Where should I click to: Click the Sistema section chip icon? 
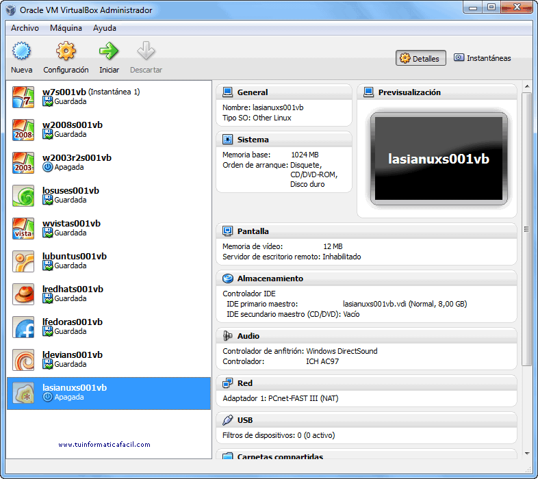coord(227,140)
